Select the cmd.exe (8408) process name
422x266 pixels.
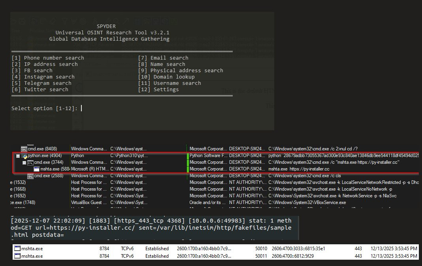coord(42,149)
